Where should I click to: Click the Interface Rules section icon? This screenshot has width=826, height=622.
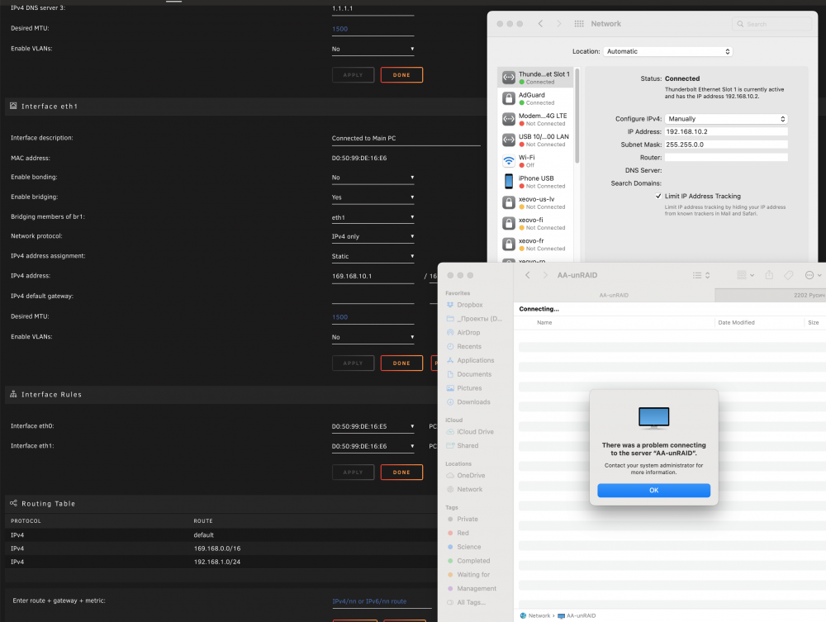coord(13,394)
